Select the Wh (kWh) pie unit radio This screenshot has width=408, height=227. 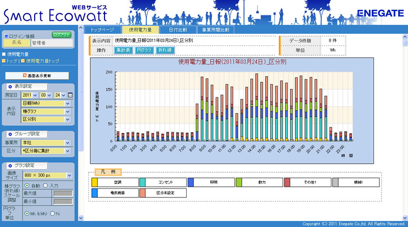27,213
